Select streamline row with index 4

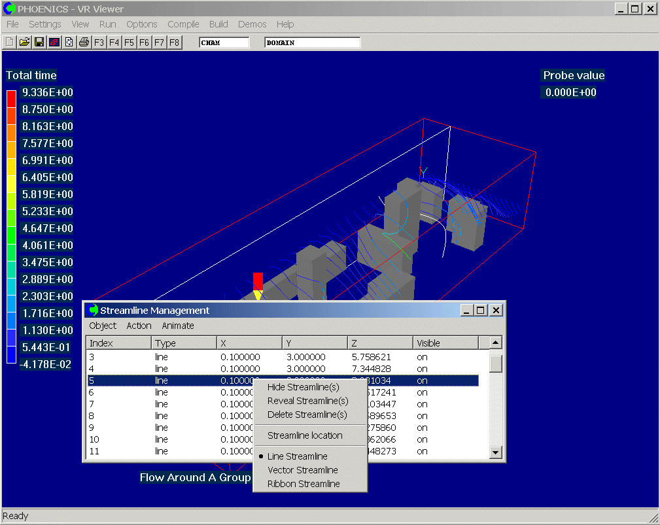pos(283,369)
